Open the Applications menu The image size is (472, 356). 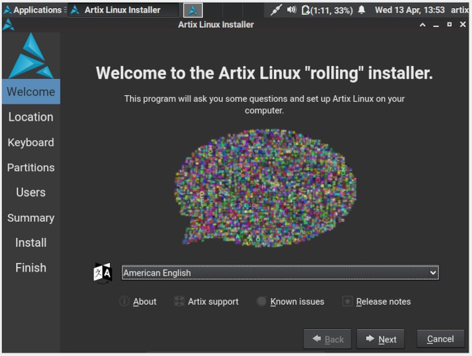coord(33,10)
